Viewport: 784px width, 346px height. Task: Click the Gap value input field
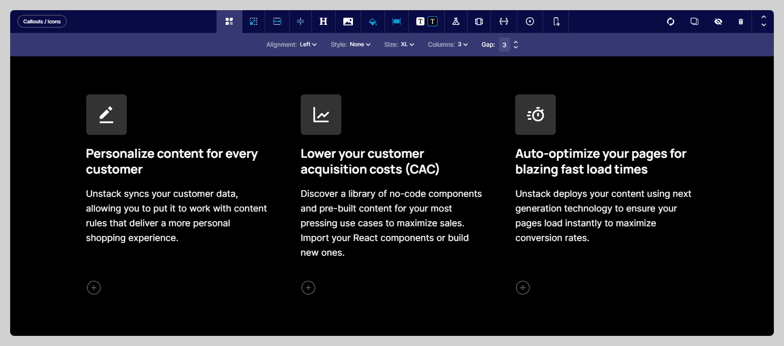(x=504, y=45)
